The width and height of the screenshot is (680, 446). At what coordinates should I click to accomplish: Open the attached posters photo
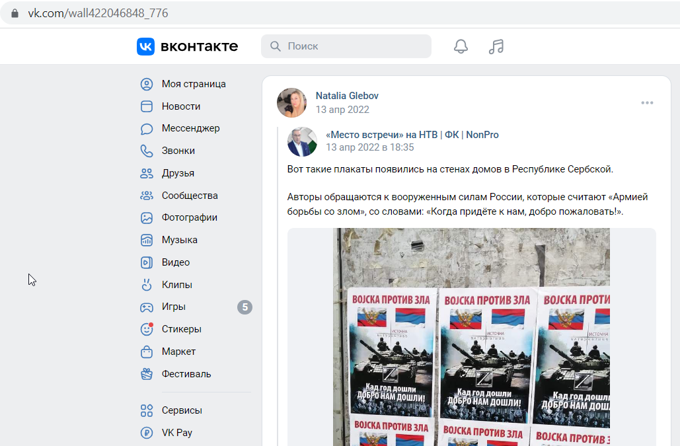point(471,337)
